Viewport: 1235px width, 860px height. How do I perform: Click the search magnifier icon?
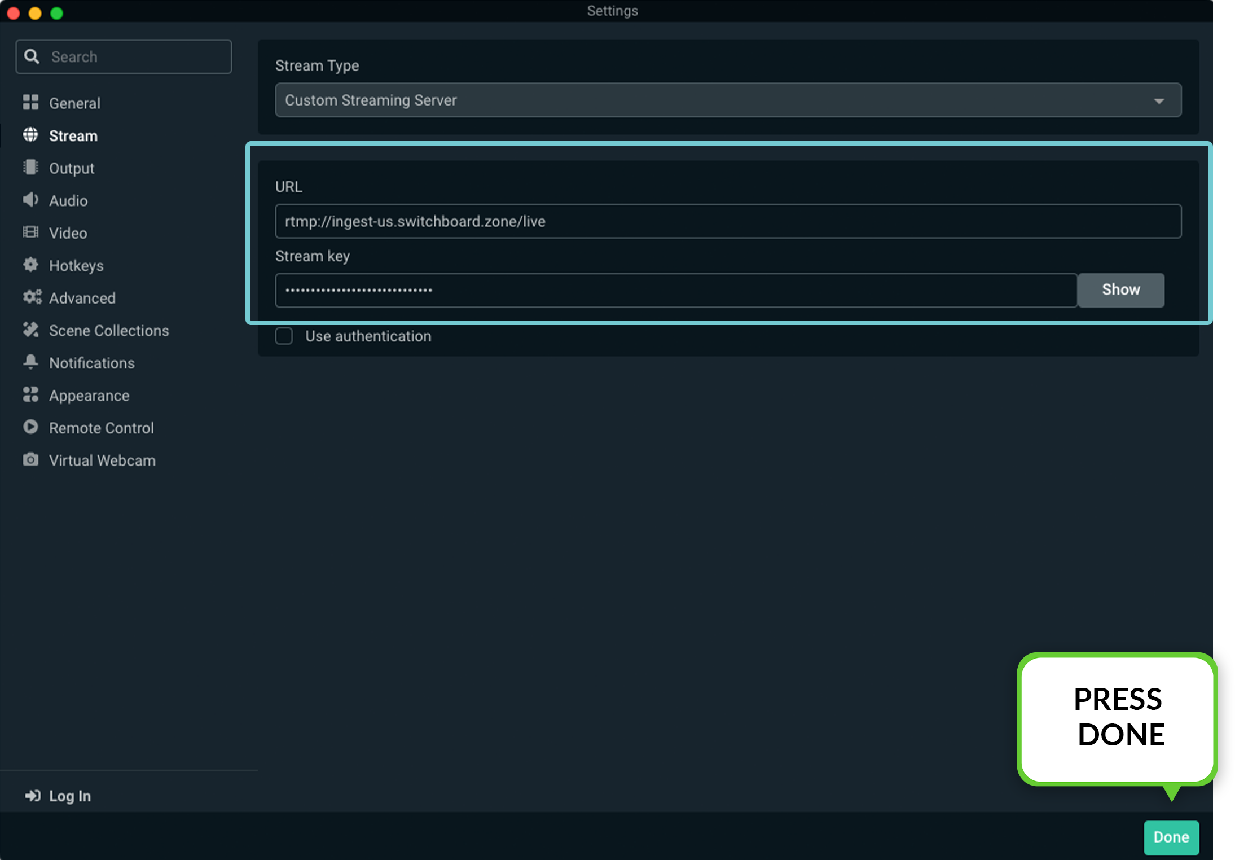[x=32, y=56]
